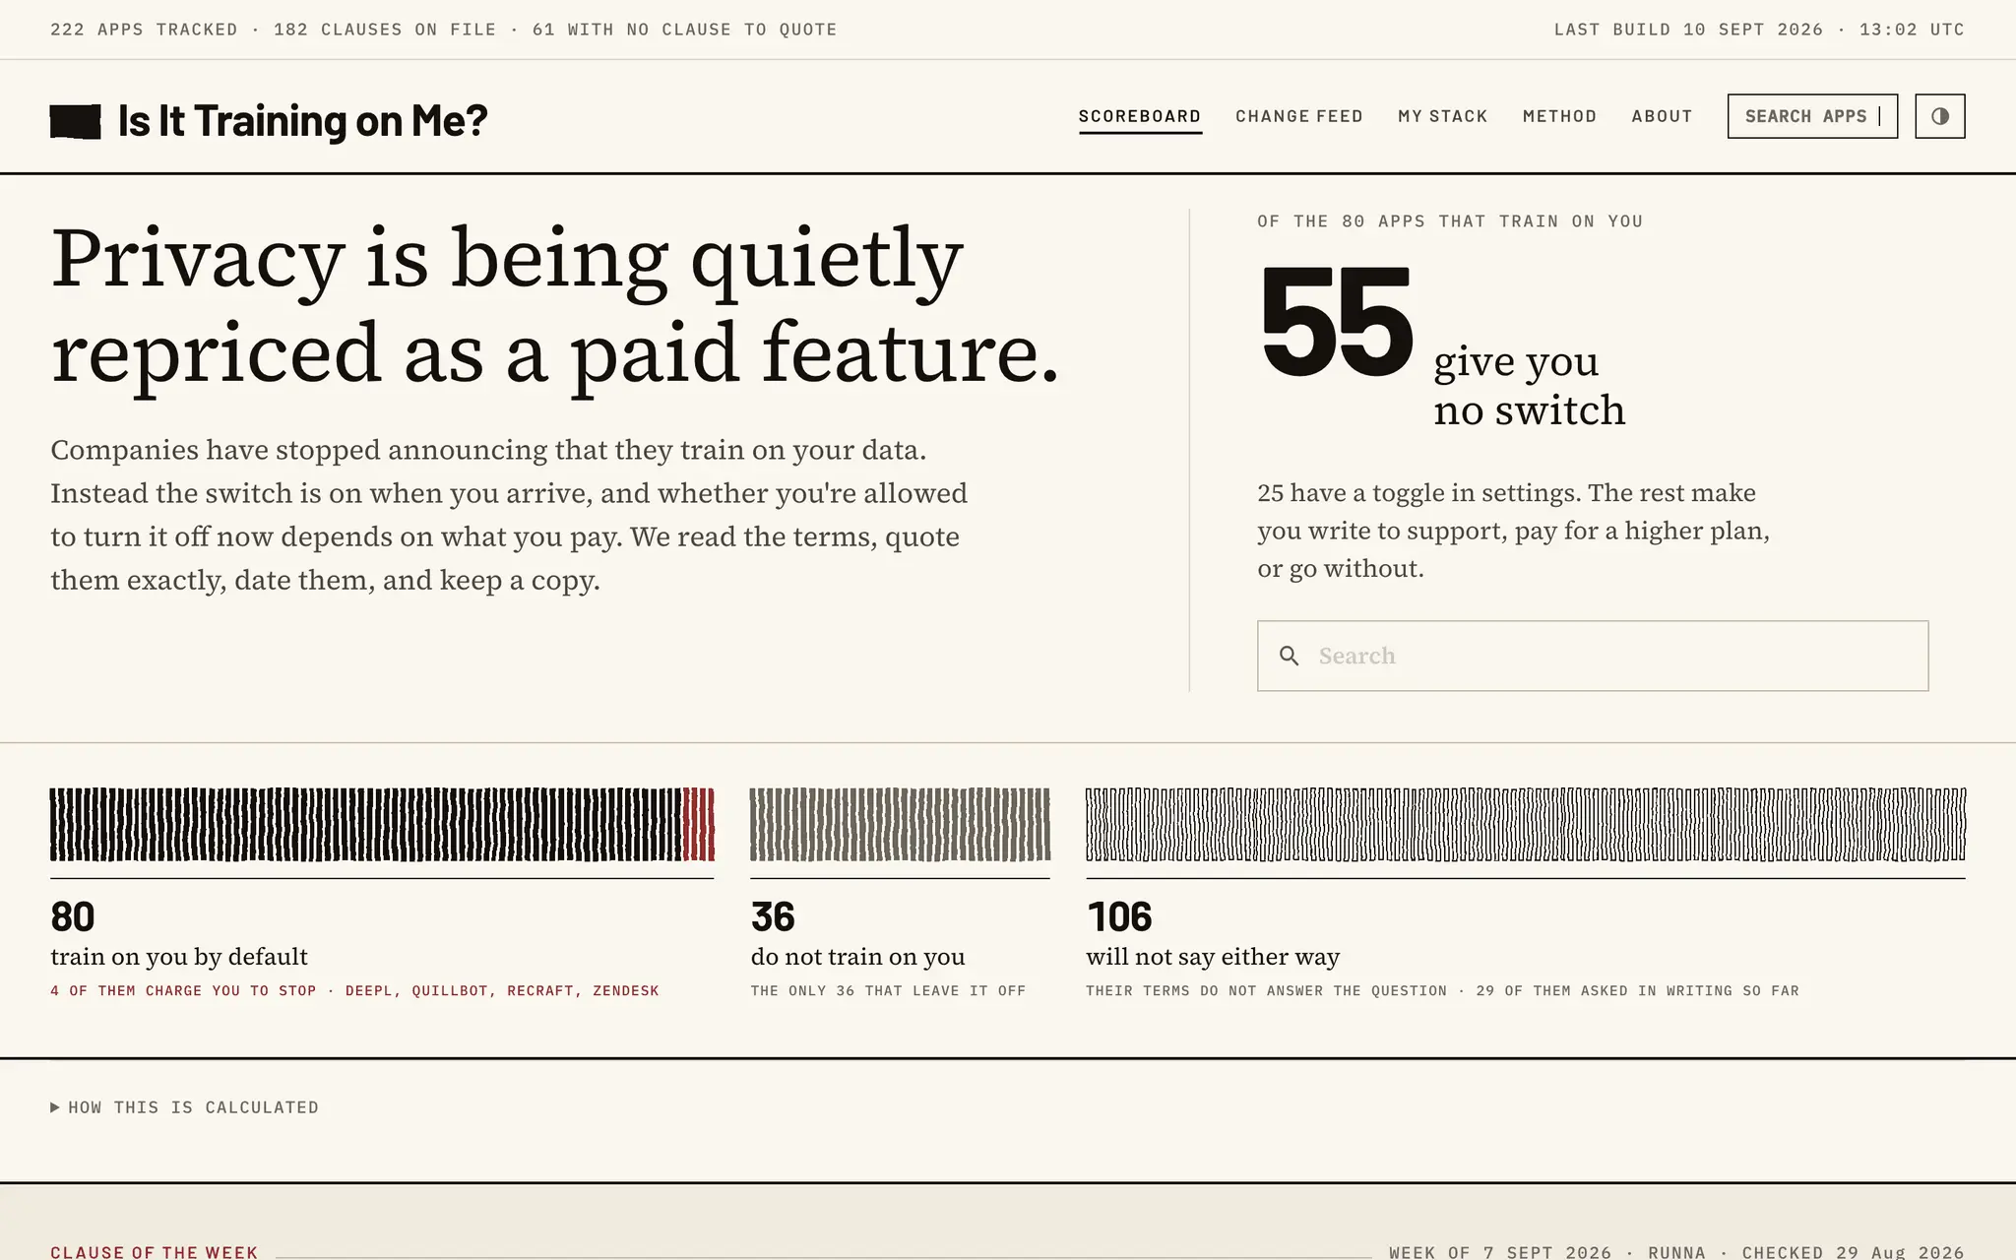Open the Method nav item

(x=1559, y=116)
